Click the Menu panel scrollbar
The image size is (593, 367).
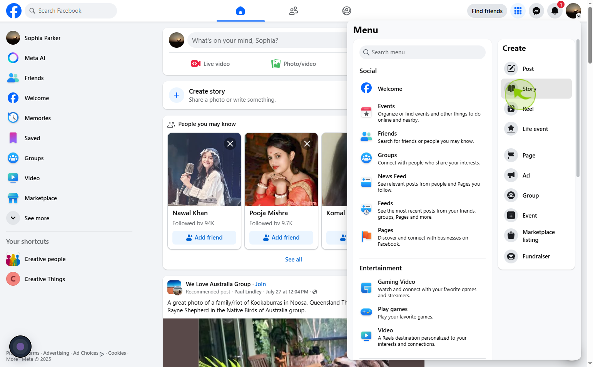pos(578,108)
